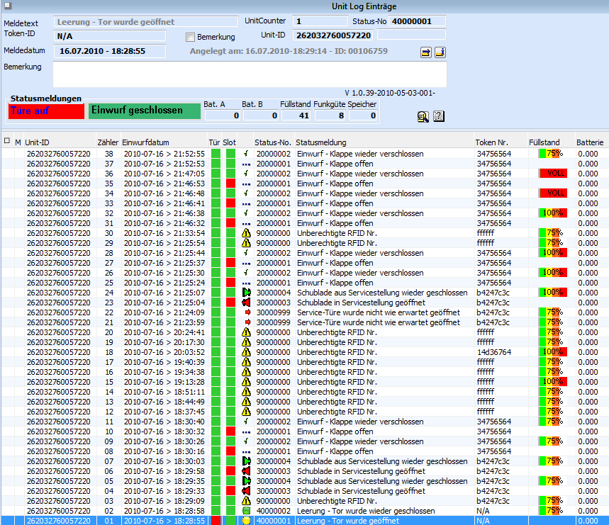Image resolution: width=609 pixels, height=525 pixels.
Task: Click the info icon button beside arrow button
Action: click(x=440, y=52)
